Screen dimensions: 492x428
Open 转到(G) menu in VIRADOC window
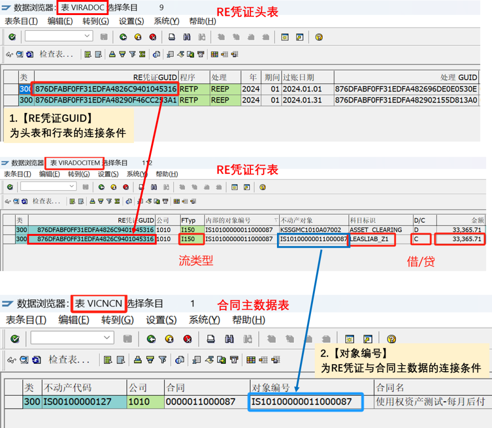[96, 21]
